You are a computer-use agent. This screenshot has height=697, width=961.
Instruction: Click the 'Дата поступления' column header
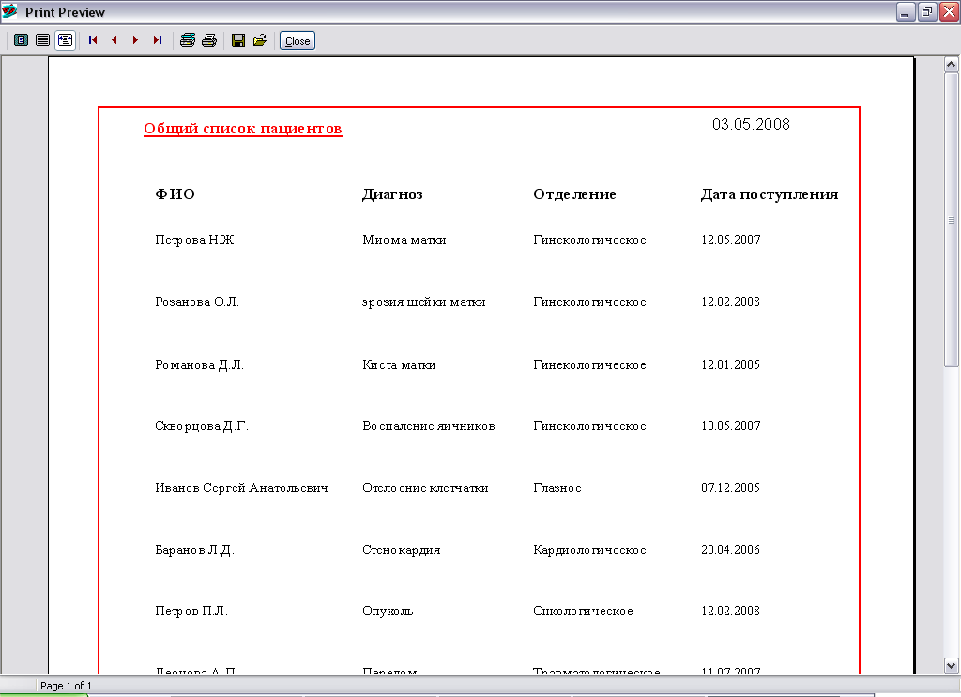[x=770, y=194]
